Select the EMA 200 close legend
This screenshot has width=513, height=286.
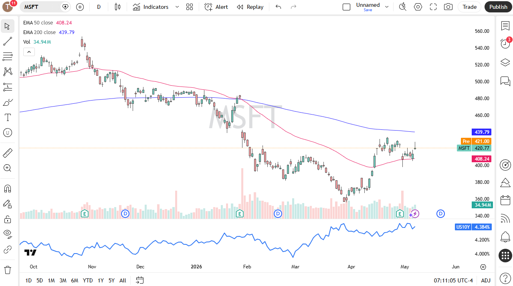(40, 32)
